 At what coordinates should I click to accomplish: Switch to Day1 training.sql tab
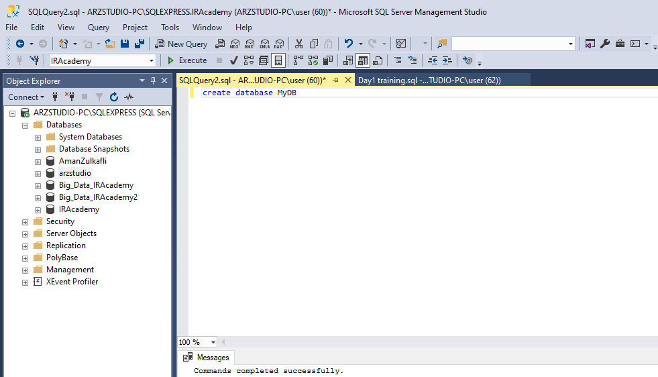[429, 80]
